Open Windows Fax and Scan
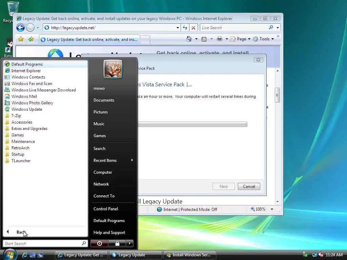Viewport: 347px width, 260px height. click(46, 83)
